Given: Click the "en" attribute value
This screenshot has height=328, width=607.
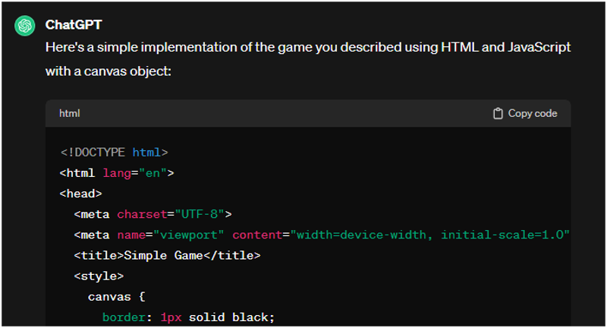Looking at the screenshot, I should tap(153, 172).
